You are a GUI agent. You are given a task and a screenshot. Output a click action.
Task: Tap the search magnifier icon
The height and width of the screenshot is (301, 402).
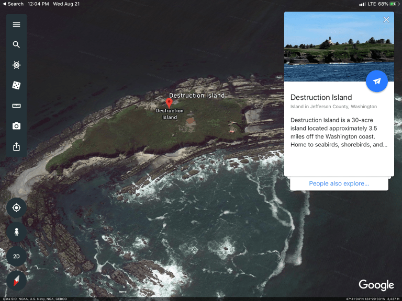pyautogui.click(x=16, y=45)
